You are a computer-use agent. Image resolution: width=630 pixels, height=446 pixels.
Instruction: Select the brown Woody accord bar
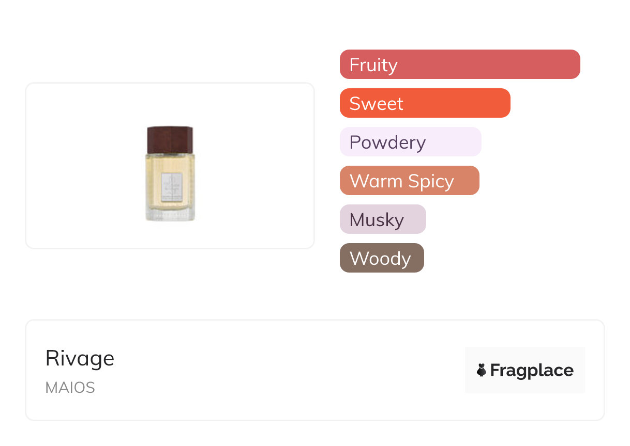point(381,258)
